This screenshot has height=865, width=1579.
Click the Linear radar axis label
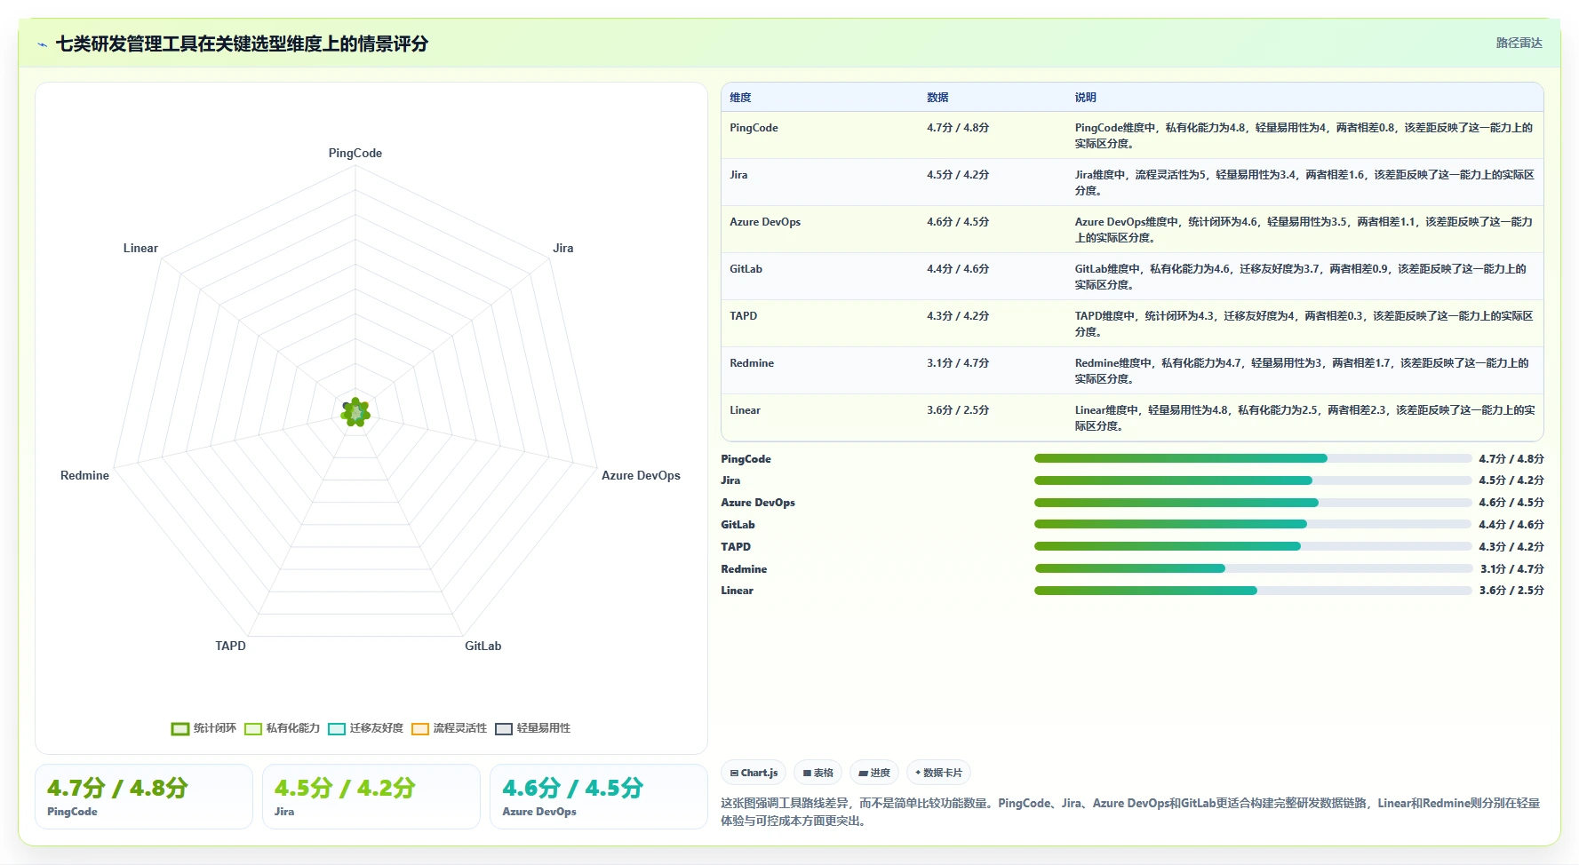click(140, 248)
